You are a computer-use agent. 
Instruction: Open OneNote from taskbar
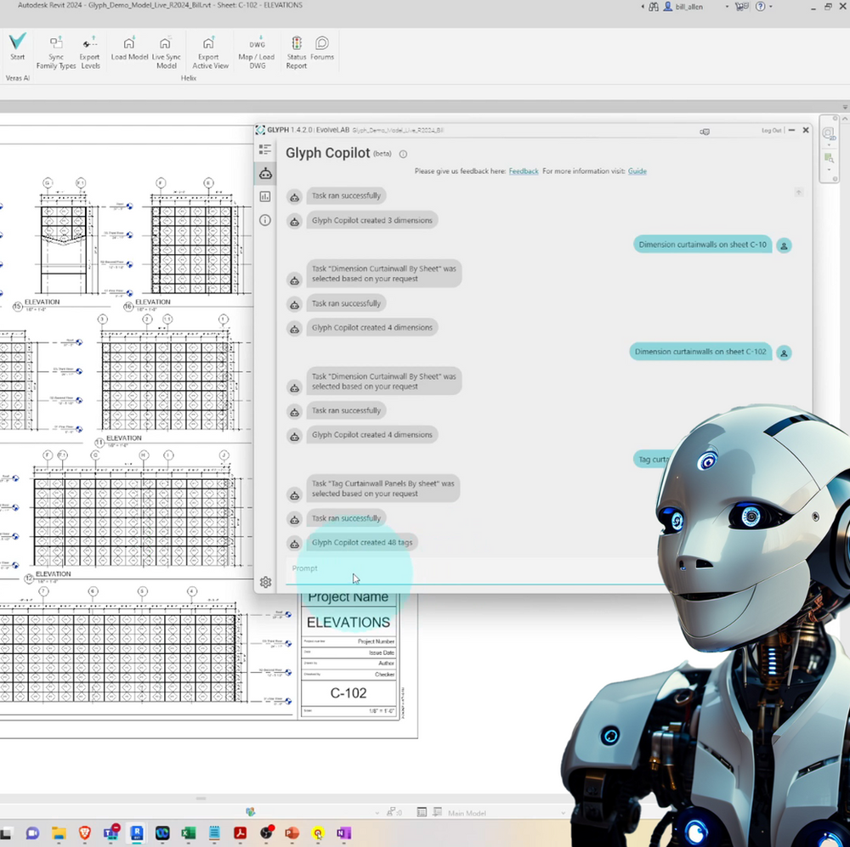click(343, 833)
